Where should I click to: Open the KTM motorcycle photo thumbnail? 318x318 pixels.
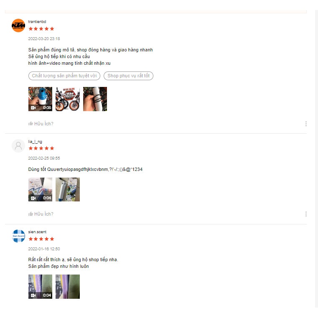[x=68, y=99]
